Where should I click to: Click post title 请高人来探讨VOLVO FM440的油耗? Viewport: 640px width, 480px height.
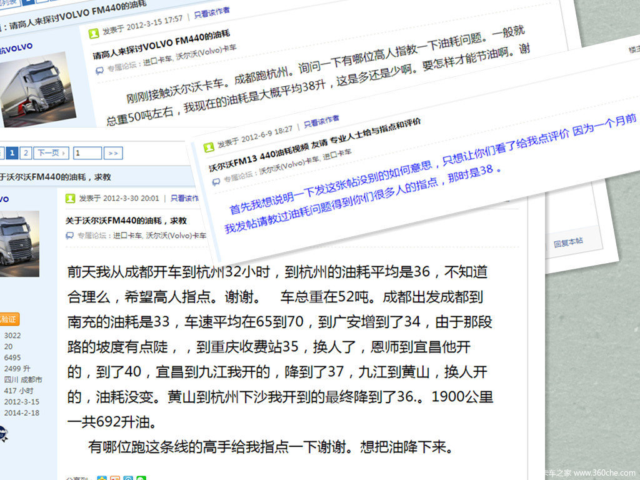click(x=161, y=44)
